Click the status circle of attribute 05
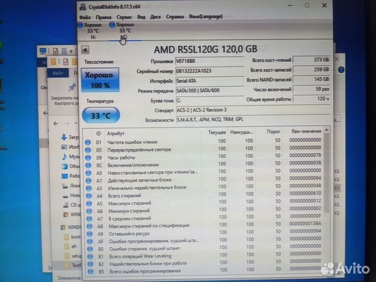The image size is (376, 282). [x=88, y=150]
